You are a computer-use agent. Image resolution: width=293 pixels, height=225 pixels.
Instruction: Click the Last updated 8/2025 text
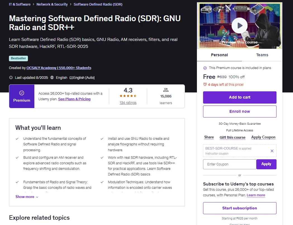pyautogui.click(x=31, y=77)
